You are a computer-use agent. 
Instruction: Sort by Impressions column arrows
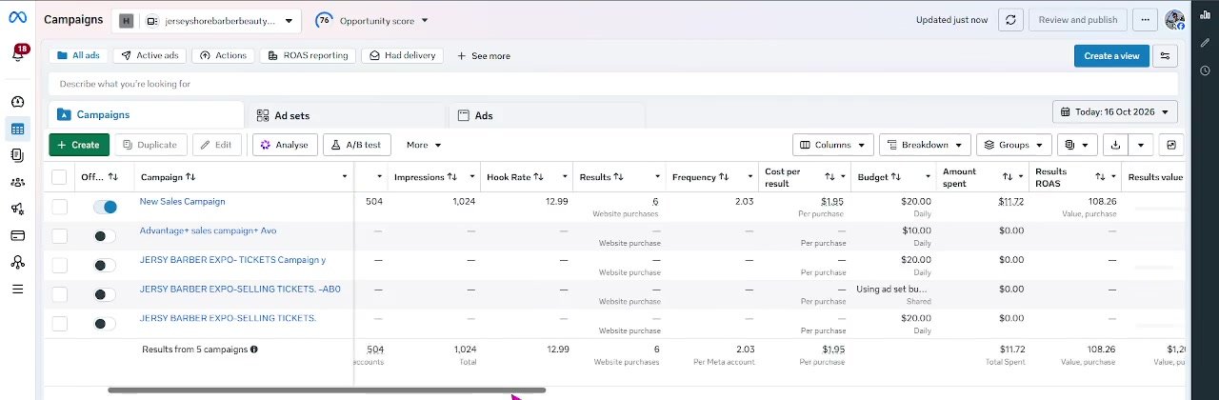tap(452, 177)
